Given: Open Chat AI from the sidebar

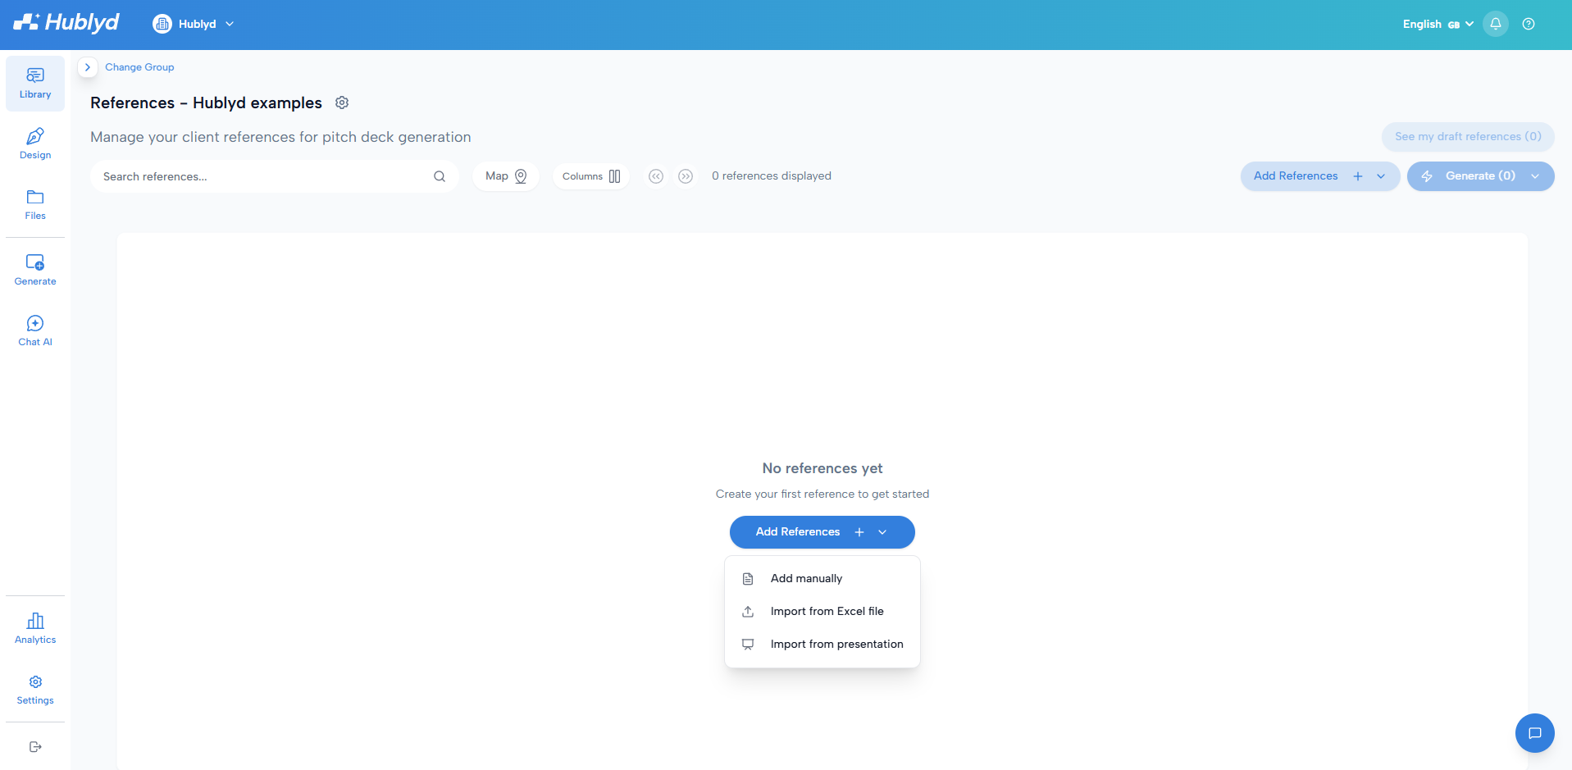Looking at the screenshot, I should 35,331.
